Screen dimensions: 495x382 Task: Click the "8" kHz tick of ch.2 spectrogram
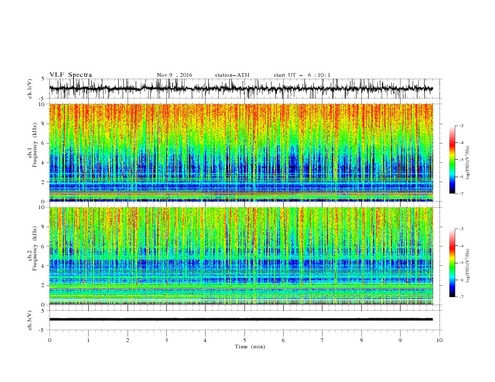(43, 227)
